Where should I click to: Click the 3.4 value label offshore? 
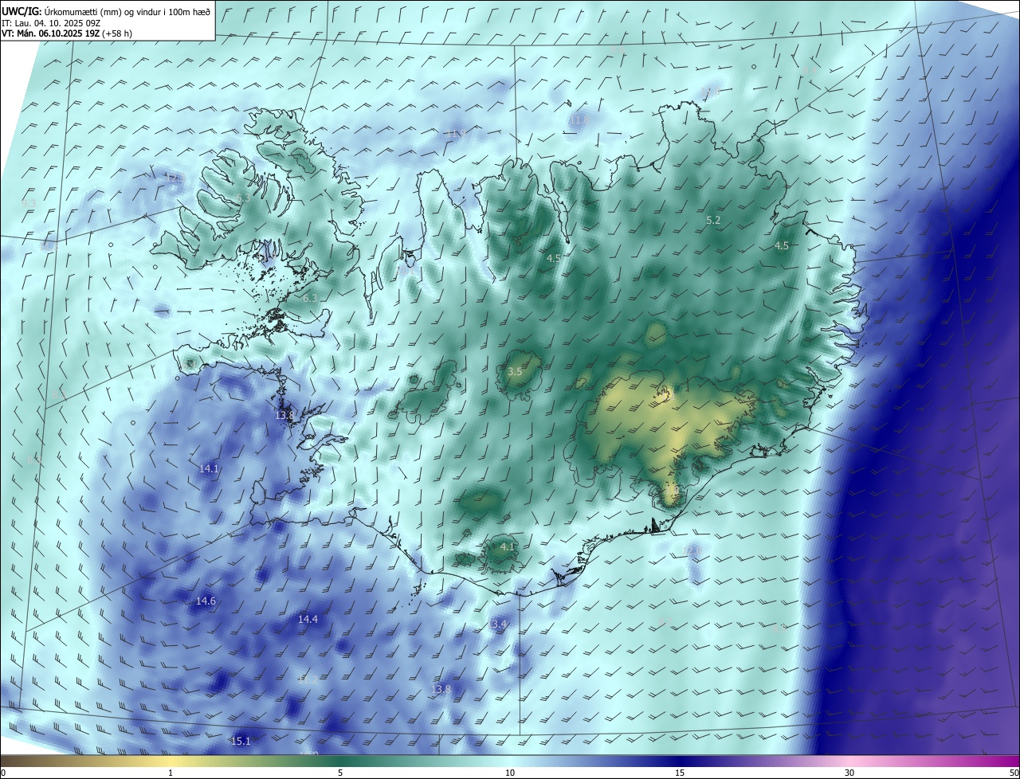499,624
